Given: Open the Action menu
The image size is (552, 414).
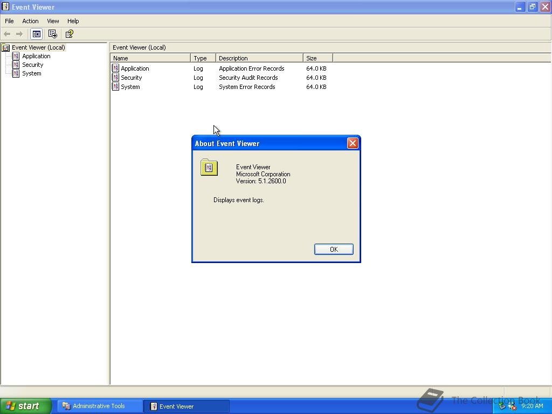Looking at the screenshot, I should click(x=30, y=21).
